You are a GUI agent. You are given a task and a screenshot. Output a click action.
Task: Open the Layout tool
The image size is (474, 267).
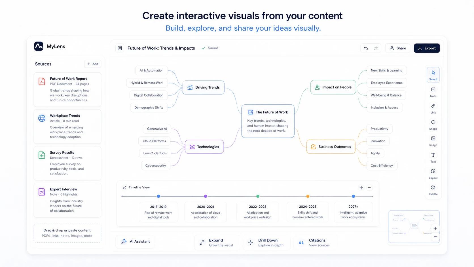pyautogui.click(x=433, y=174)
